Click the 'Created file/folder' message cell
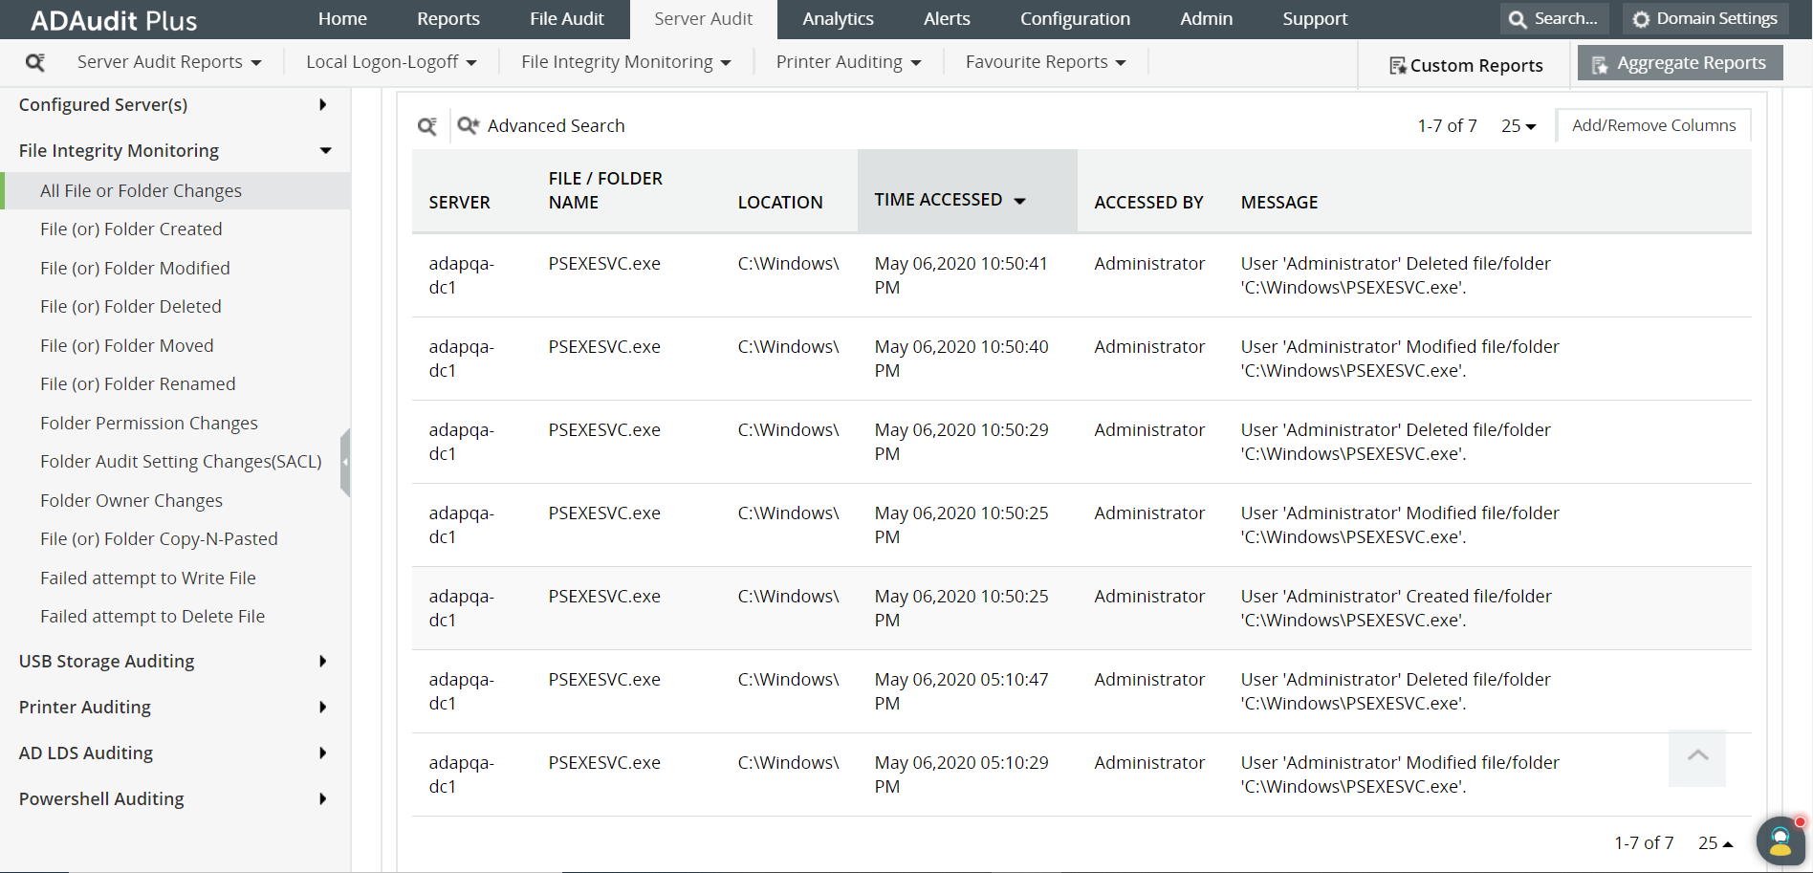Image resolution: width=1813 pixels, height=873 pixels. point(1396,608)
